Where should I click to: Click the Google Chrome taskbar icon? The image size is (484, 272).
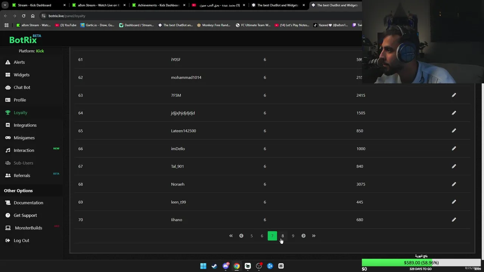[x=237, y=266]
